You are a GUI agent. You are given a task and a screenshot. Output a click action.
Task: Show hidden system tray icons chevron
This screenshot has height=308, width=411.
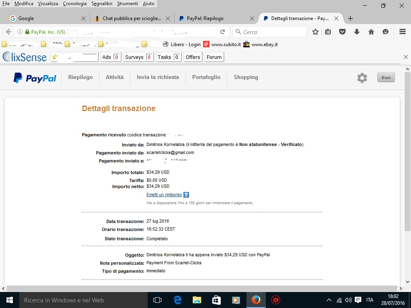tap(329, 300)
